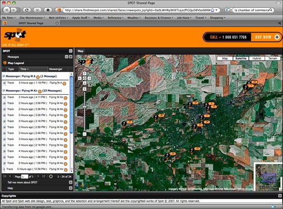This screenshot has width=283, height=209.
Task: Collapse the SPOT side panel
Action: coord(71,51)
